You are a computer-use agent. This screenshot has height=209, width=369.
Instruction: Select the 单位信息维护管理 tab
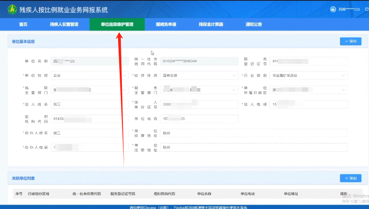coord(117,25)
